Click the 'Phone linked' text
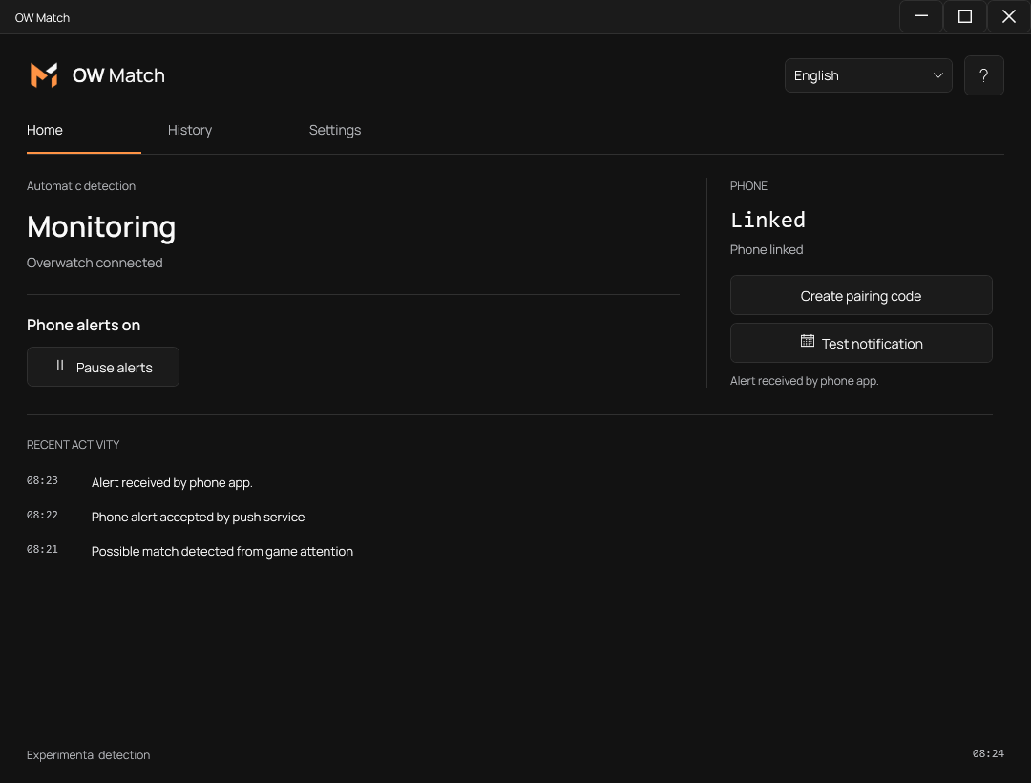 (767, 250)
